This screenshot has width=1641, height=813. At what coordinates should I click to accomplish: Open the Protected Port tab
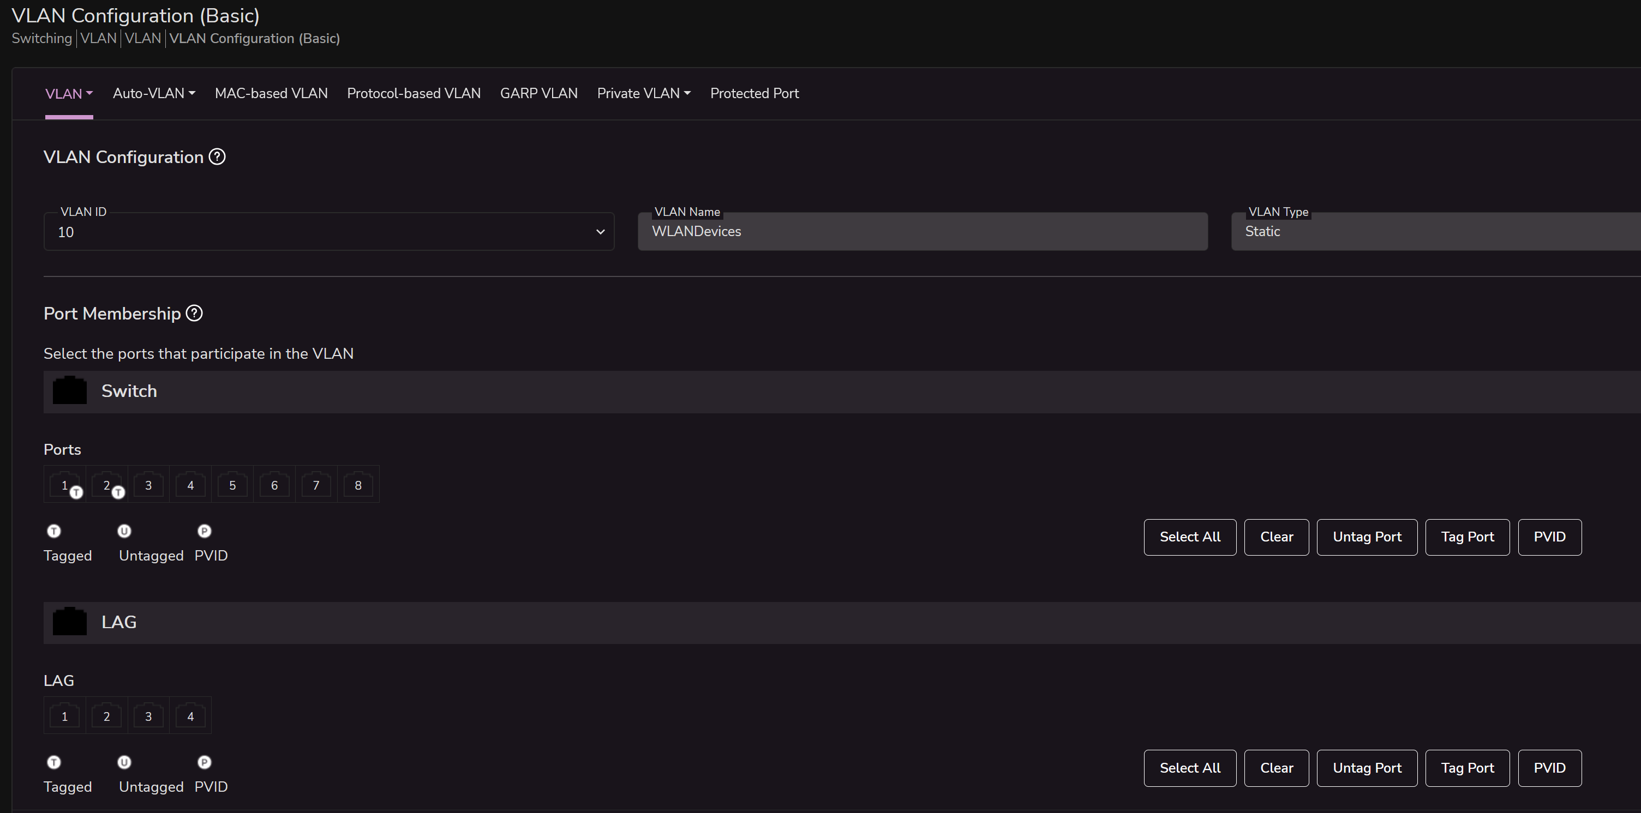(754, 94)
